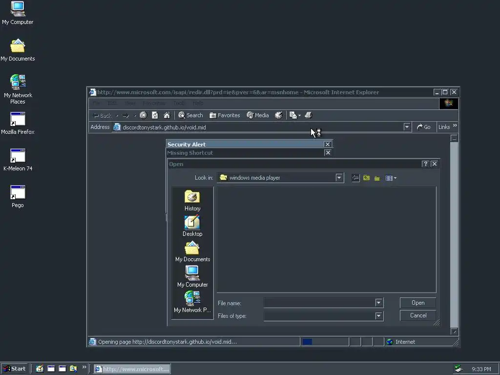Expand the Quick Launch overflow chevron
This screenshot has height=375, width=500.
click(84, 367)
